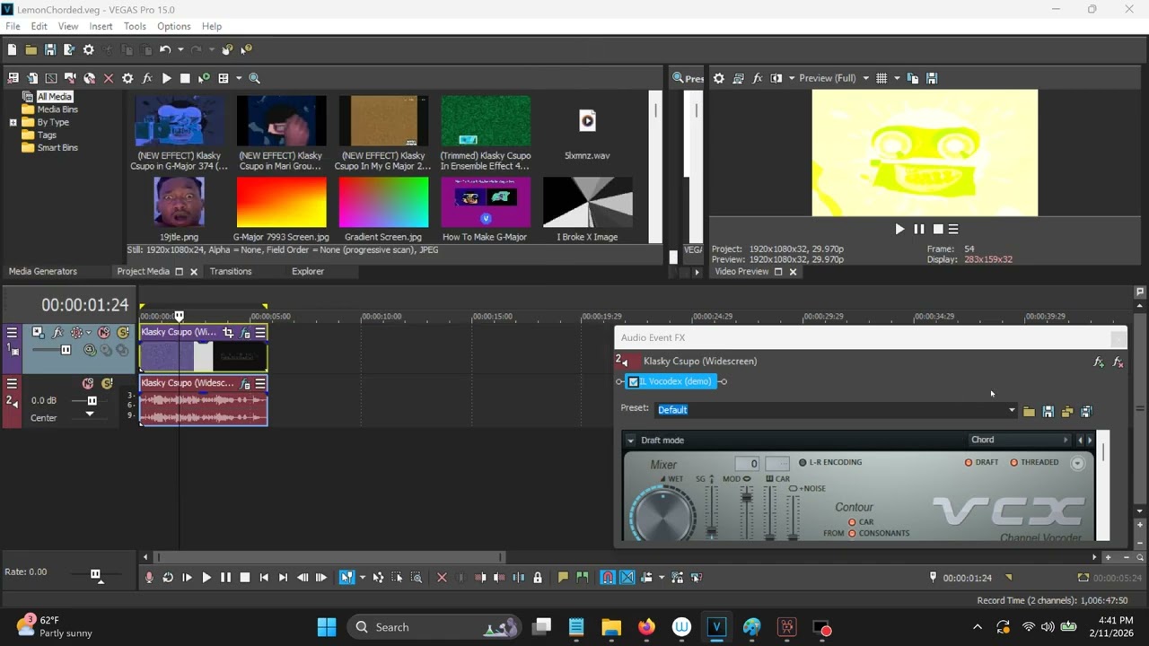The image size is (1149, 646).
Task: Open the edit tool selection dropdown arrow
Action: tap(362, 578)
